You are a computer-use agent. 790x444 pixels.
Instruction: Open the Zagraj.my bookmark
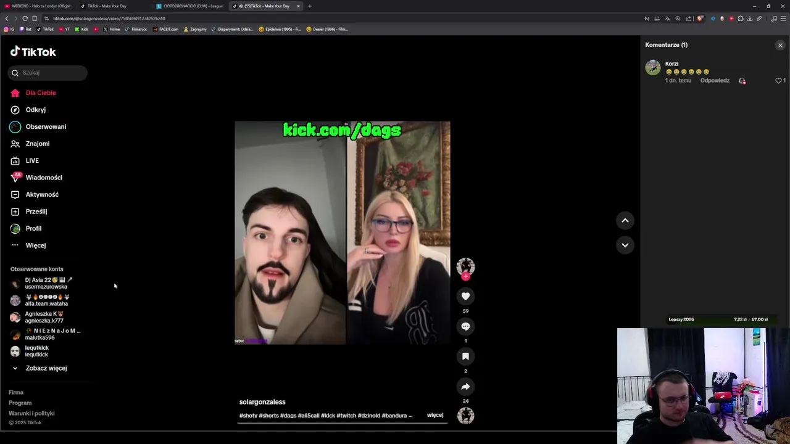(194, 29)
